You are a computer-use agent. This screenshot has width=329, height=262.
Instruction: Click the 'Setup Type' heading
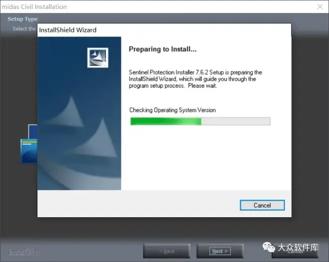pos(22,19)
